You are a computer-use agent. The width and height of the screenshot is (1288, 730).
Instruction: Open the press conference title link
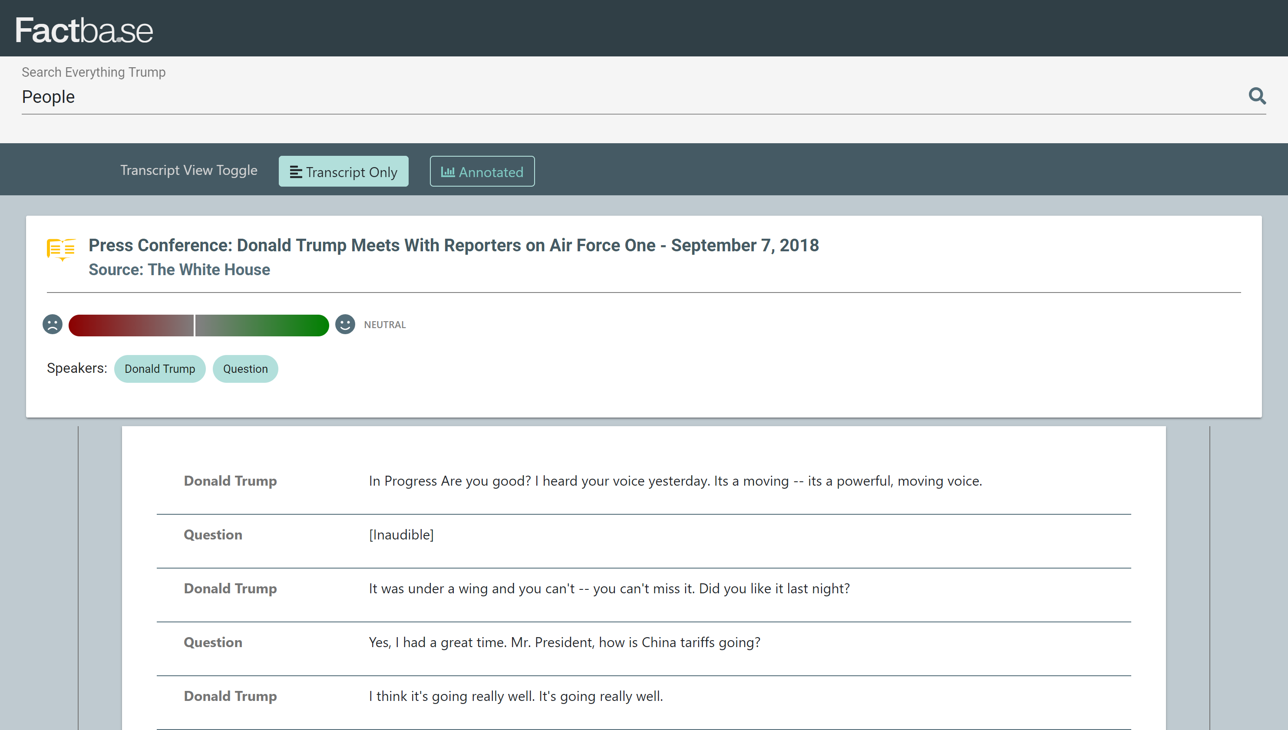[453, 245]
